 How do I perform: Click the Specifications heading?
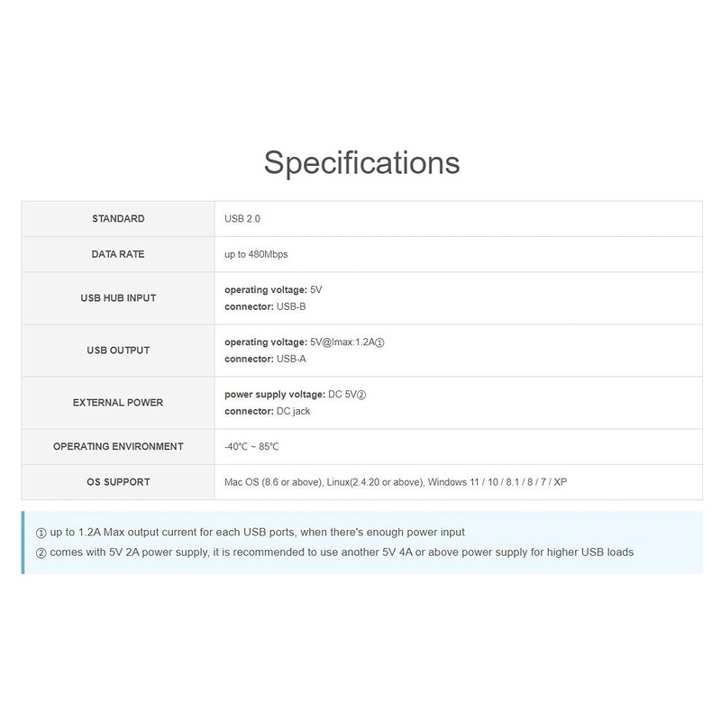tap(361, 163)
